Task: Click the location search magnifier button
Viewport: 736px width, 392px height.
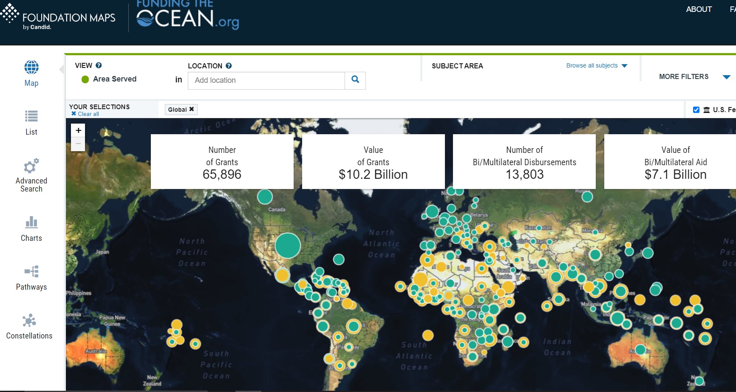Action: pos(355,80)
